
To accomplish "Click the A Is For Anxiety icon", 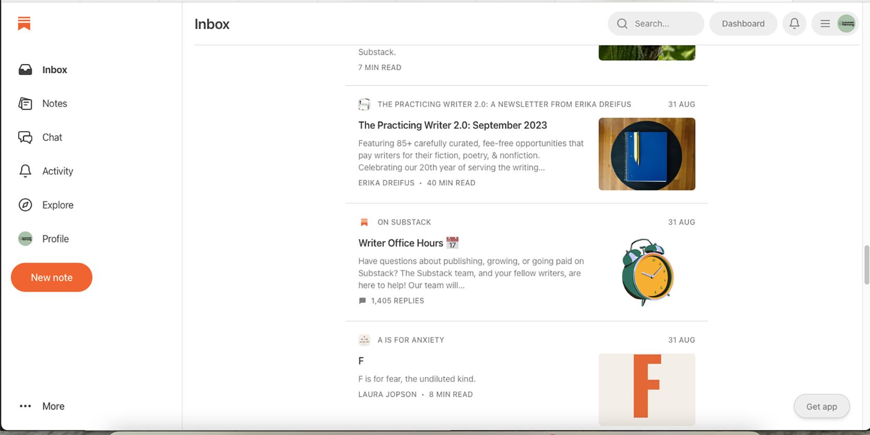I will tap(364, 340).
